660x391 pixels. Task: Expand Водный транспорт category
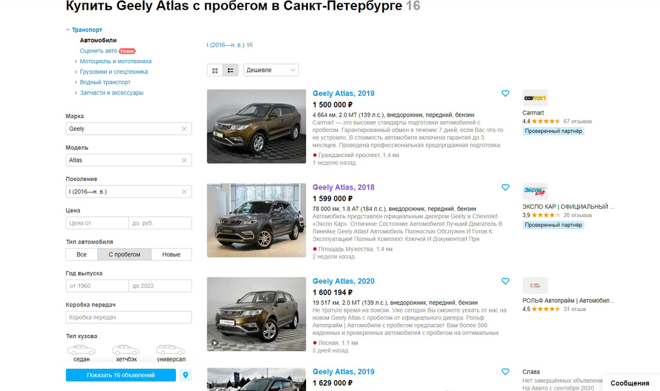click(76, 82)
